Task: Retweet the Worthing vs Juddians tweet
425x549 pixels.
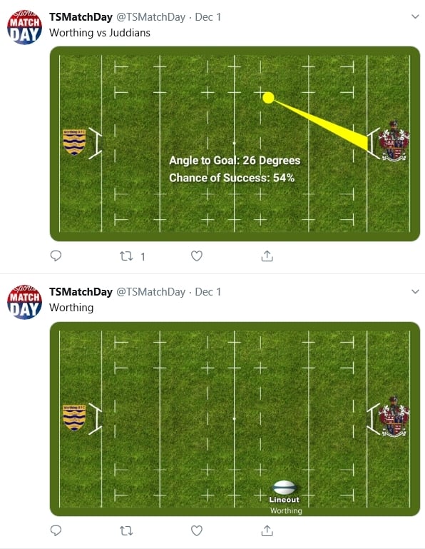Action: pyautogui.click(x=126, y=256)
